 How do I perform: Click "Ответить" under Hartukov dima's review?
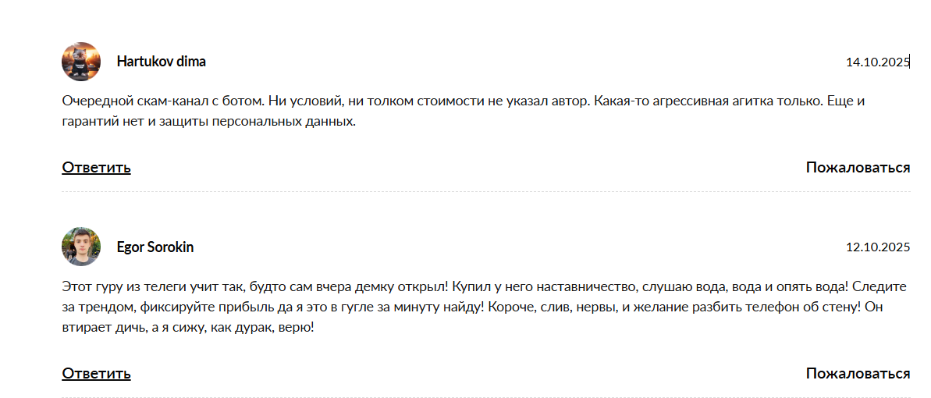96,167
